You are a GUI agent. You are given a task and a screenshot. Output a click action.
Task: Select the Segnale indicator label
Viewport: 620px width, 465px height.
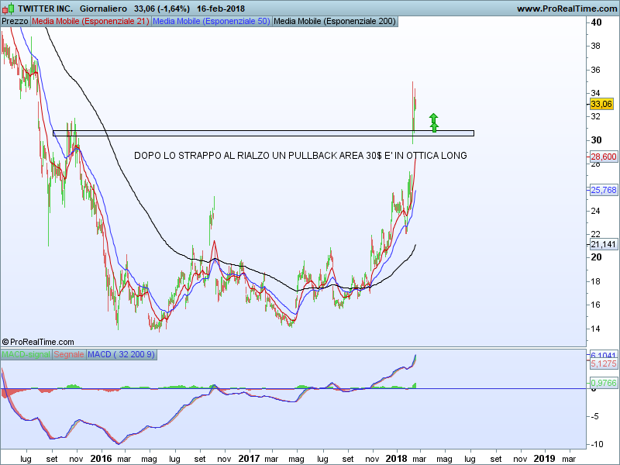(x=68, y=354)
